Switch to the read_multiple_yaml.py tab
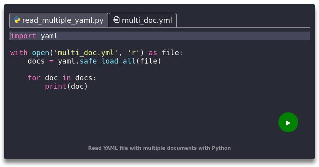The width and height of the screenshot is (319, 167). (x=59, y=20)
